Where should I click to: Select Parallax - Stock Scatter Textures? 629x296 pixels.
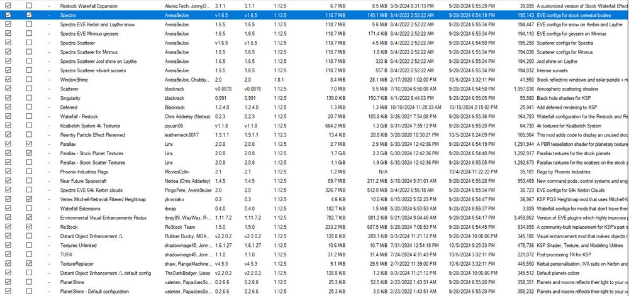pyautogui.click(x=314, y=163)
